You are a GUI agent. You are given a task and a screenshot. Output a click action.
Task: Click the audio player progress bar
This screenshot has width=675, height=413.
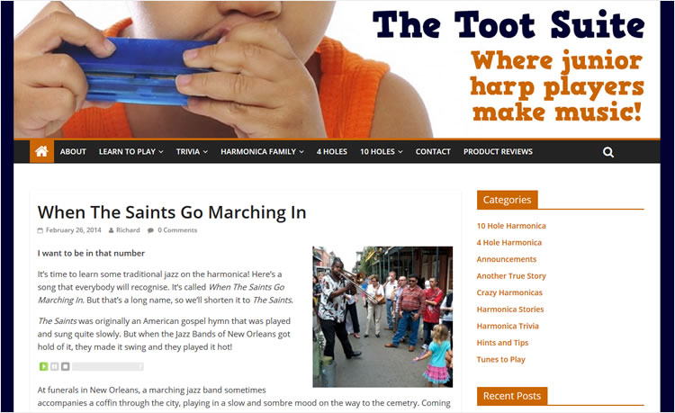tap(108, 366)
